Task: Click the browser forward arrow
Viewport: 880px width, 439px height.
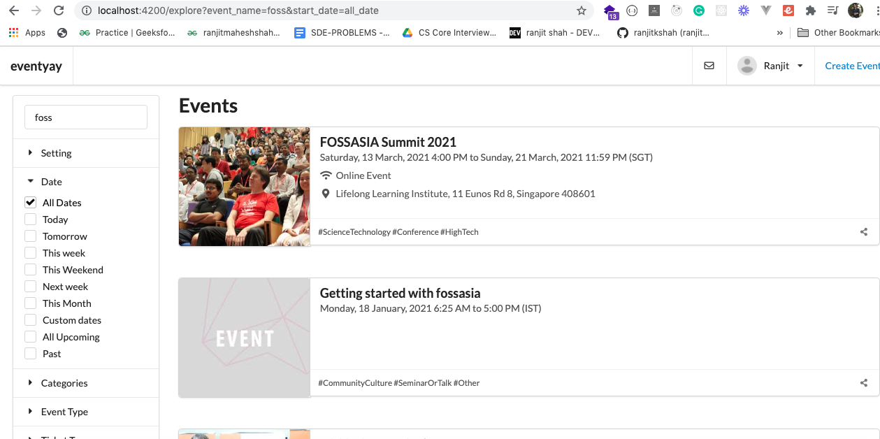Action: [x=36, y=10]
